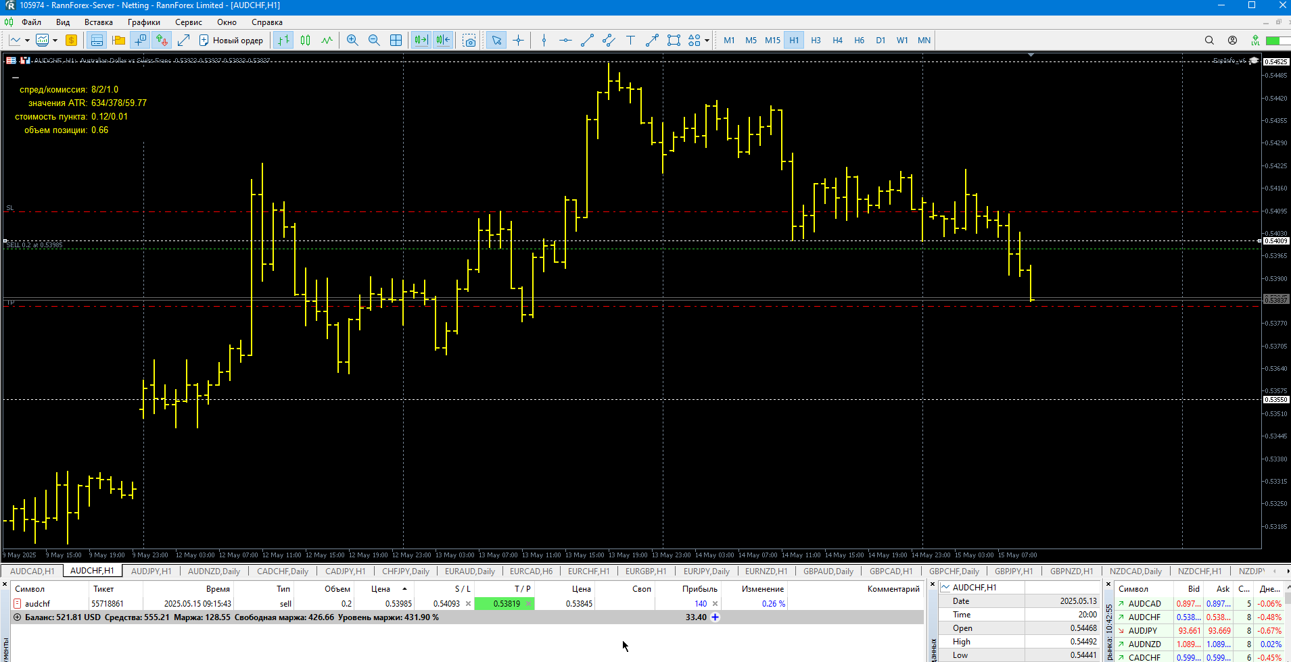Remove take profit on audchf position
This screenshot has width=1291, height=662.
click(x=528, y=604)
